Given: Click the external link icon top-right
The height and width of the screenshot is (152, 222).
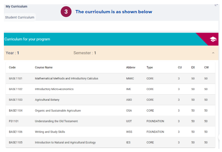Looking at the screenshot, I should pos(216,5).
